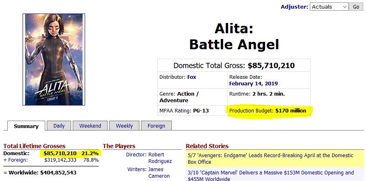The image size is (367, 181).
Task: Read the Avengers: Endgame record-breaking April story
Action: coord(270,158)
